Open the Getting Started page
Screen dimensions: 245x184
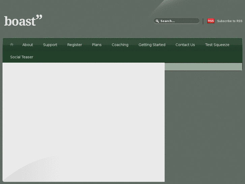coord(152,45)
